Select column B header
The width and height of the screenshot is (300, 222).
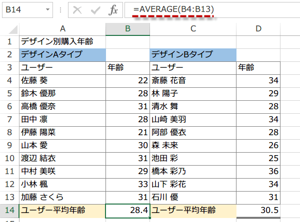tap(128, 29)
